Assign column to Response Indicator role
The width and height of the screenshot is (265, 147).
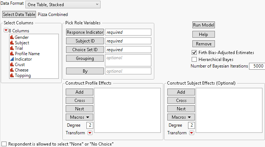click(x=85, y=32)
